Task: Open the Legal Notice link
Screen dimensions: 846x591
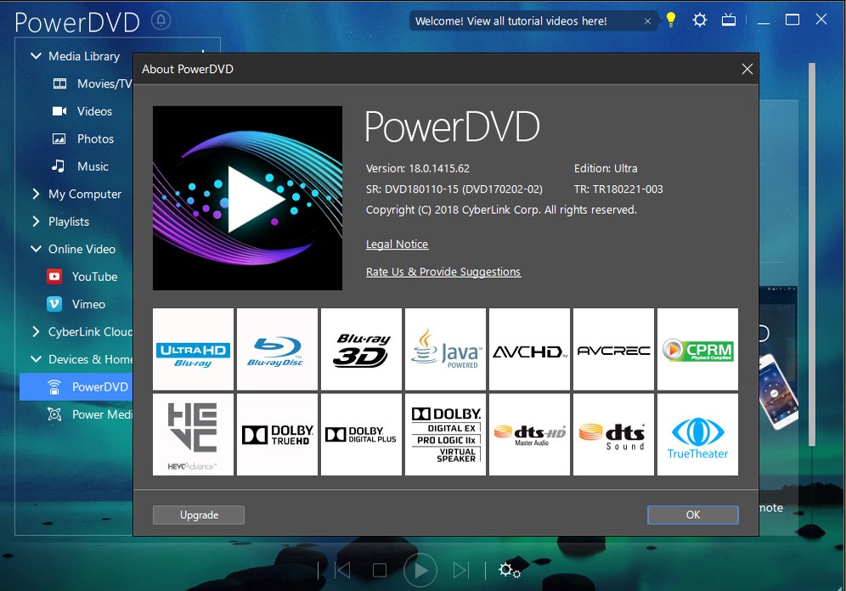Action: (x=397, y=245)
